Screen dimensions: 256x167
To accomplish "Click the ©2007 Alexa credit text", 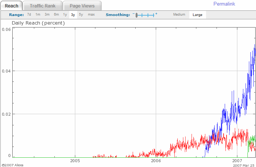I will [x=13, y=165].
